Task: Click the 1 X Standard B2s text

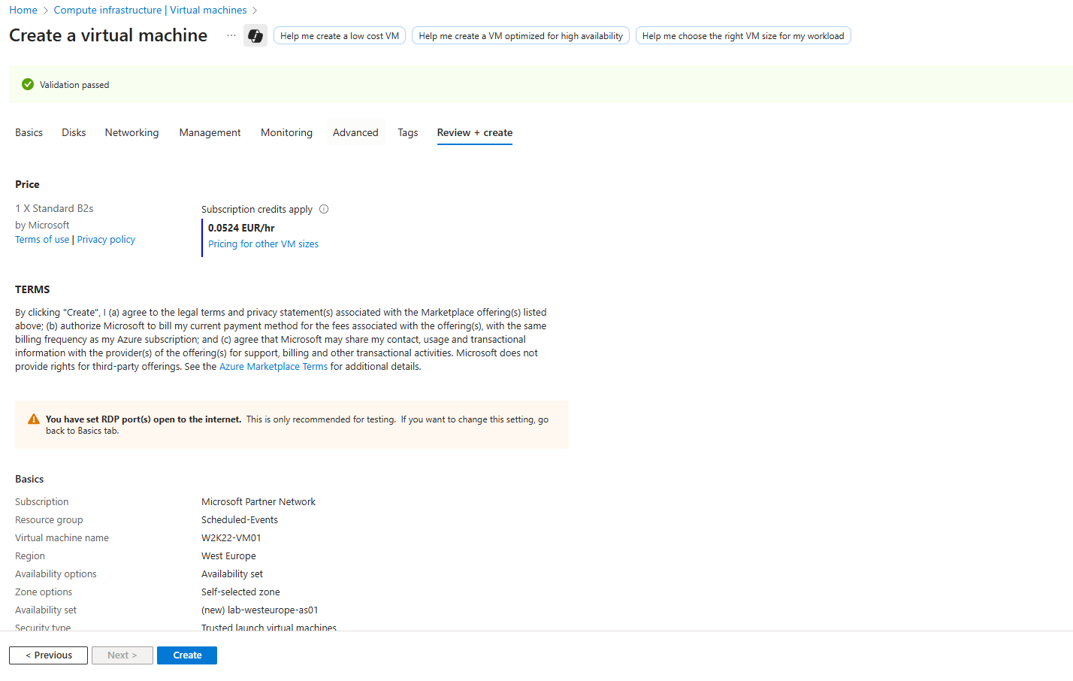Action: tap(54, 208)
